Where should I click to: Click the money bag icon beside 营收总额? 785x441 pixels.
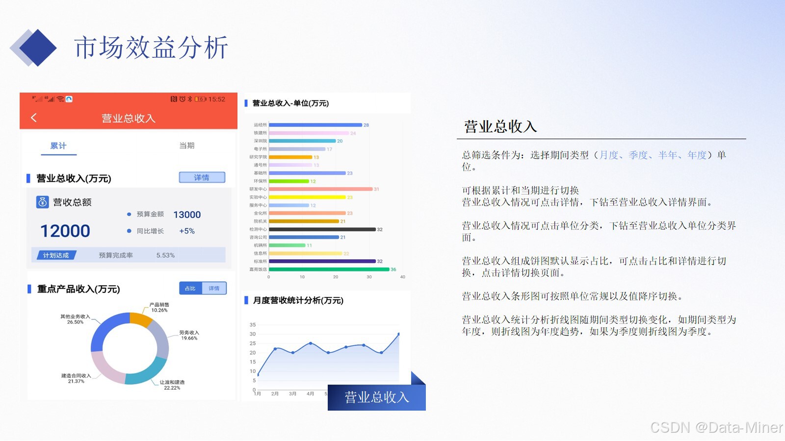click(43, 202)
